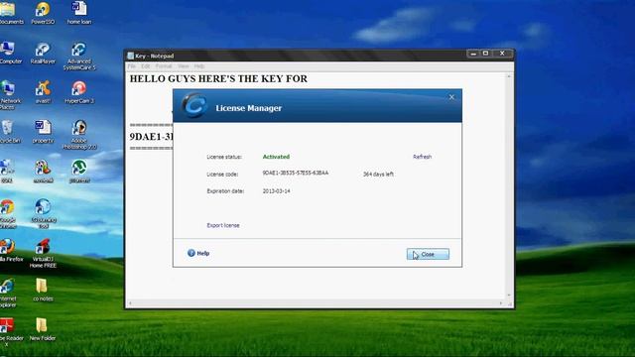Image resolution: width=635 pixels, height=357 pixels.
Task: Dismiss License Manager with the X
Action: (452, 97)
